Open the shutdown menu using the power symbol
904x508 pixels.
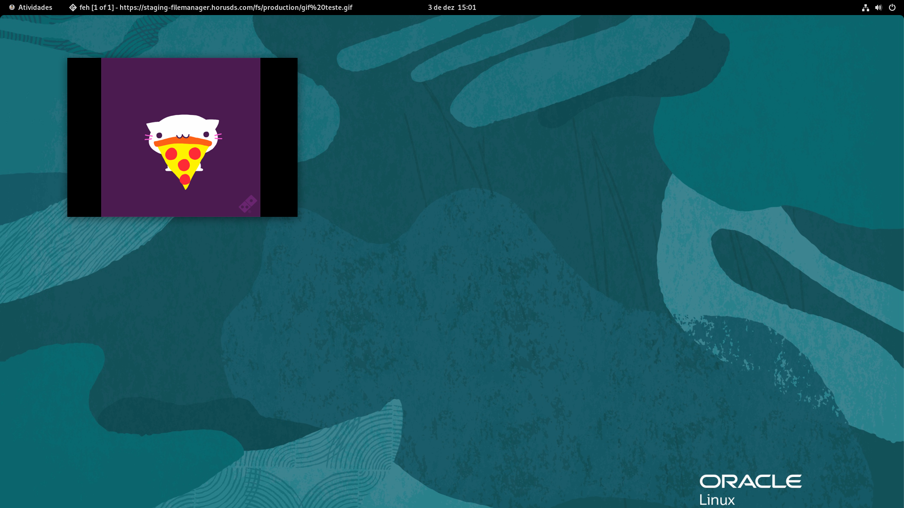pos(892,8)
